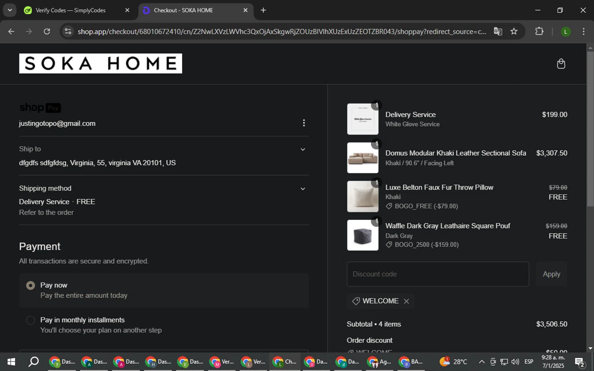Close the Verify Codes — SimplyCodes tab
The image size is (594, 371).
[x=127, y=10]
